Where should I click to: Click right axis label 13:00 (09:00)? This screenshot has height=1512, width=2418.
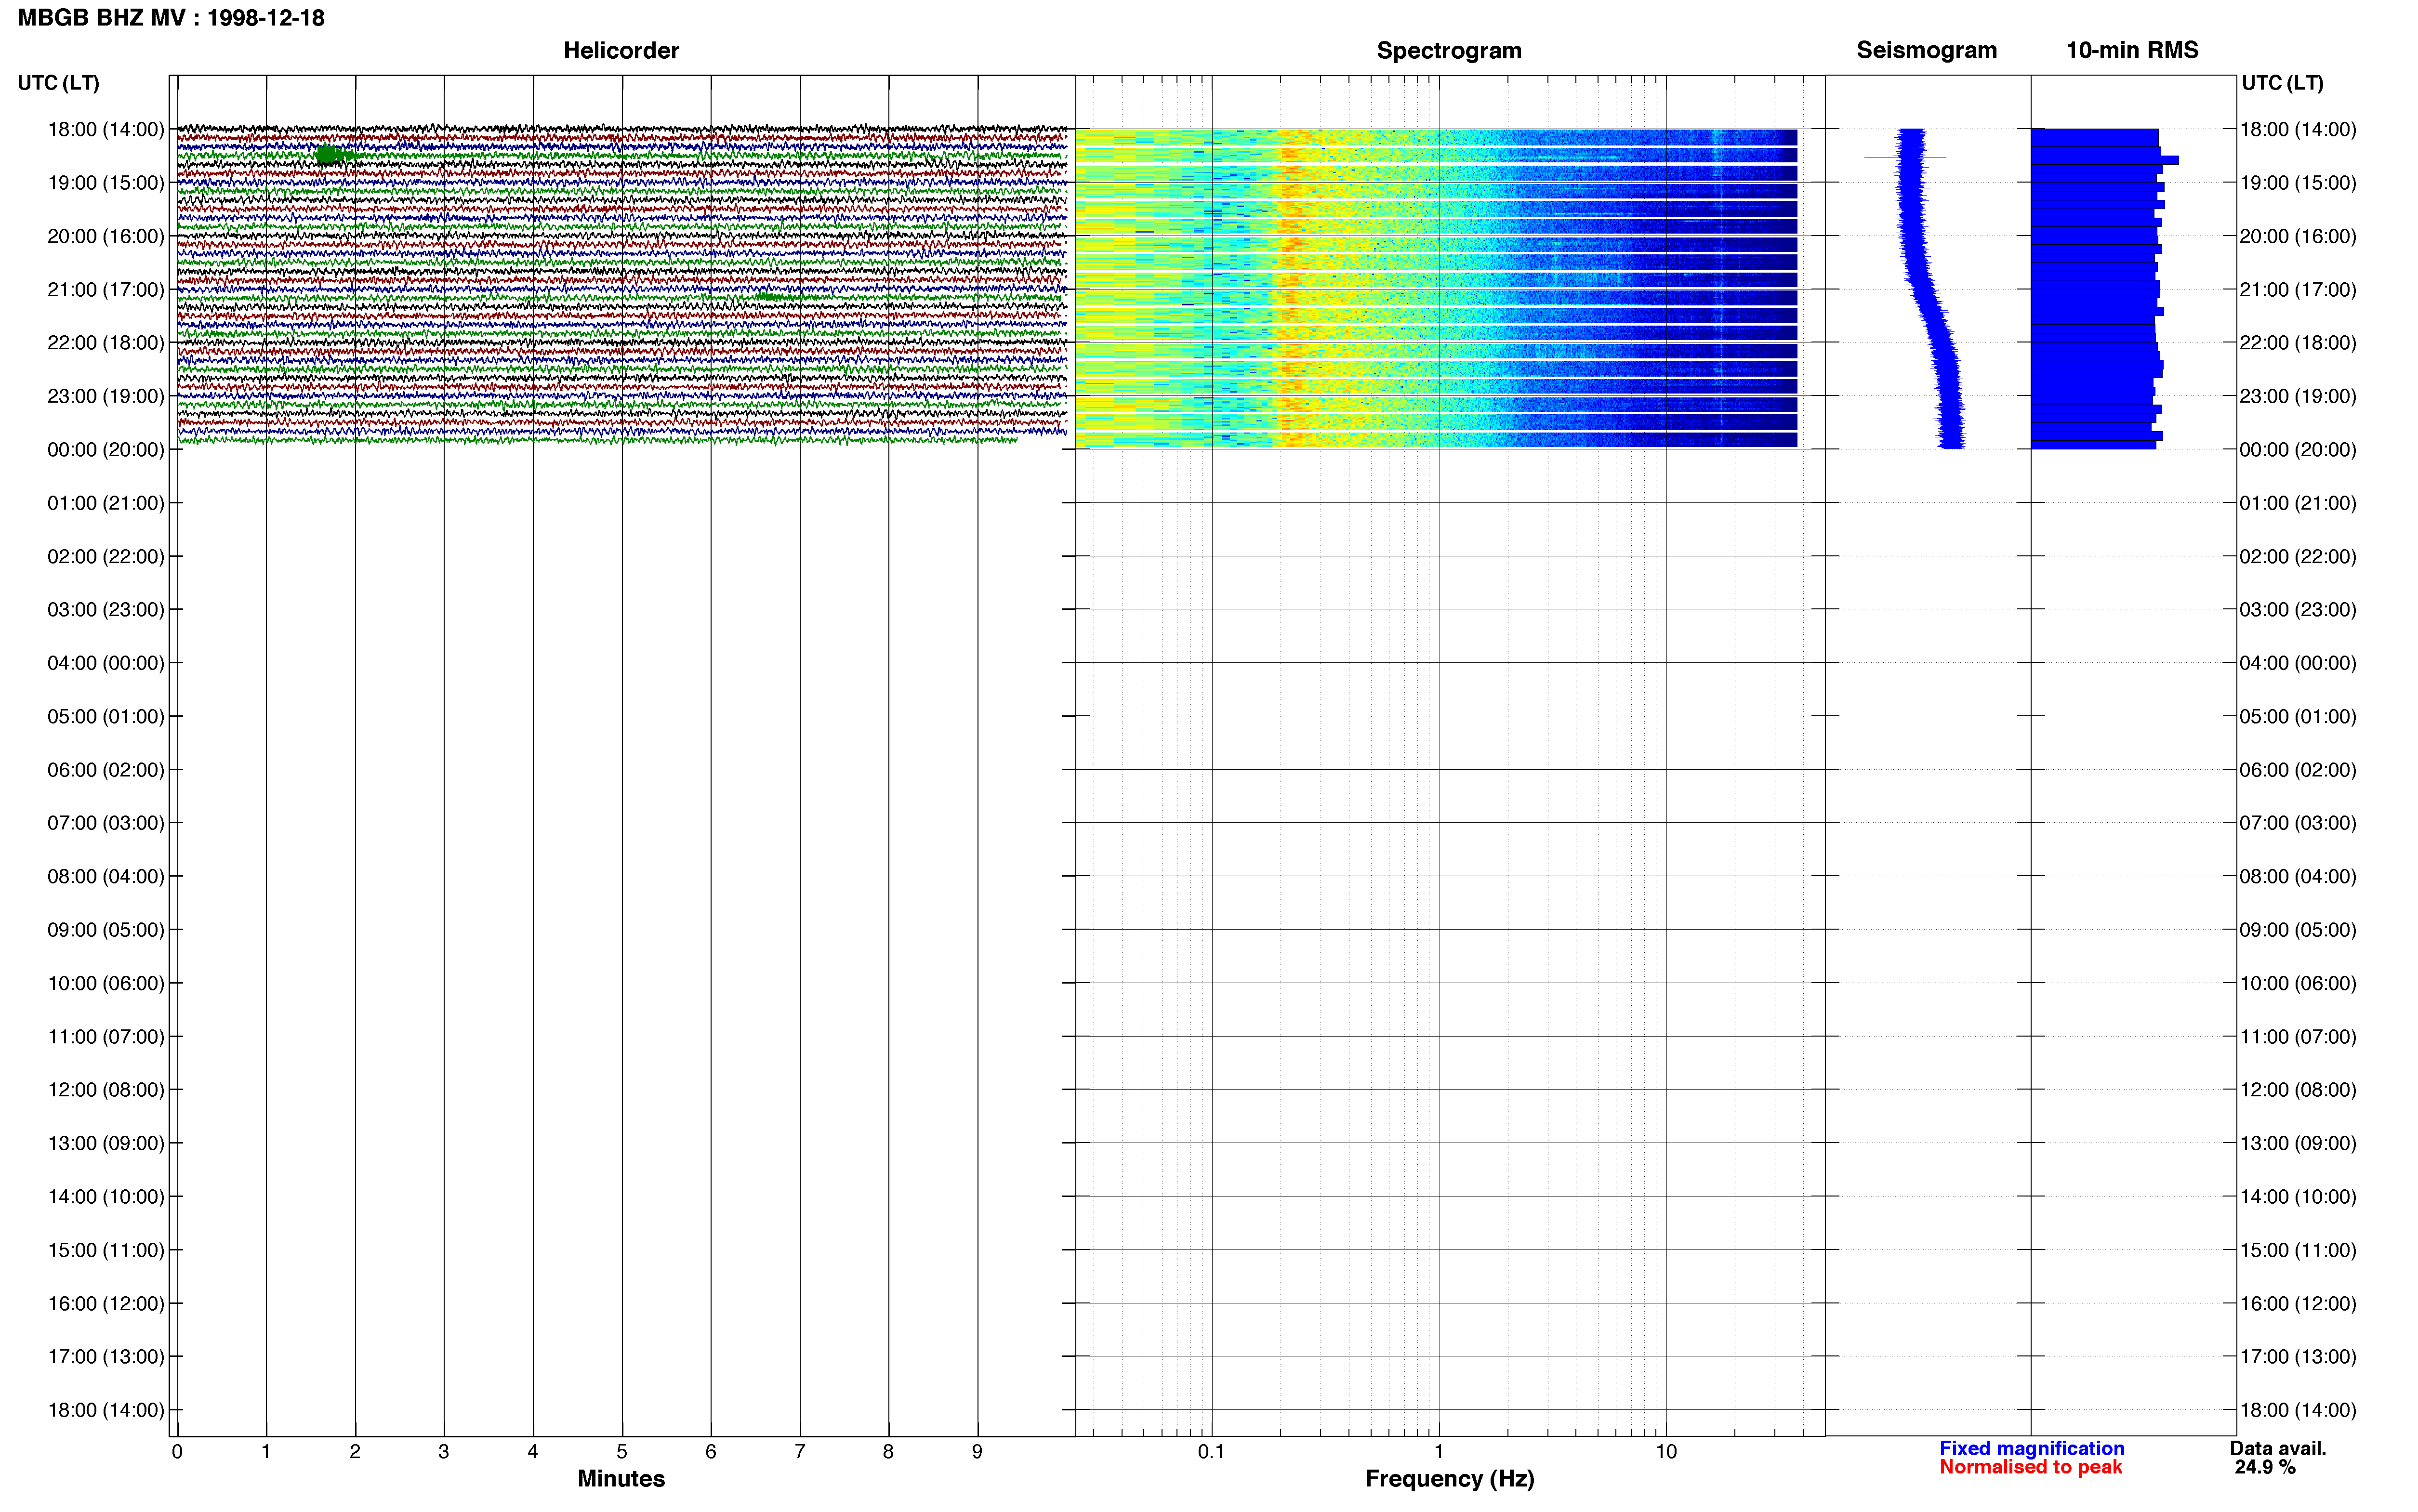coord(2298,1143)
